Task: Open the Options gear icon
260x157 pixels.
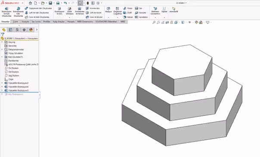Action: click(98, 3)
